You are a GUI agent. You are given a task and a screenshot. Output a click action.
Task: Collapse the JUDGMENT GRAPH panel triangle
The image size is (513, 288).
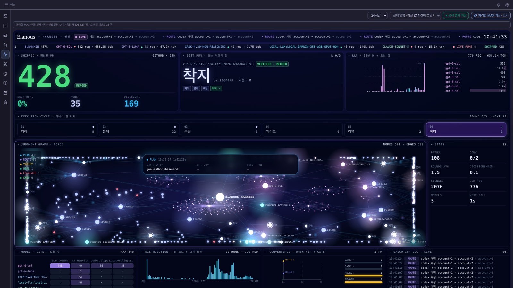pos(18,144)
